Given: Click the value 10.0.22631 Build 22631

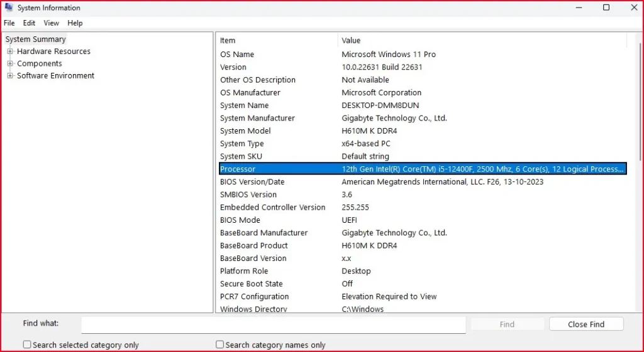Looking at the screenshot, I should tap(382, 67).
